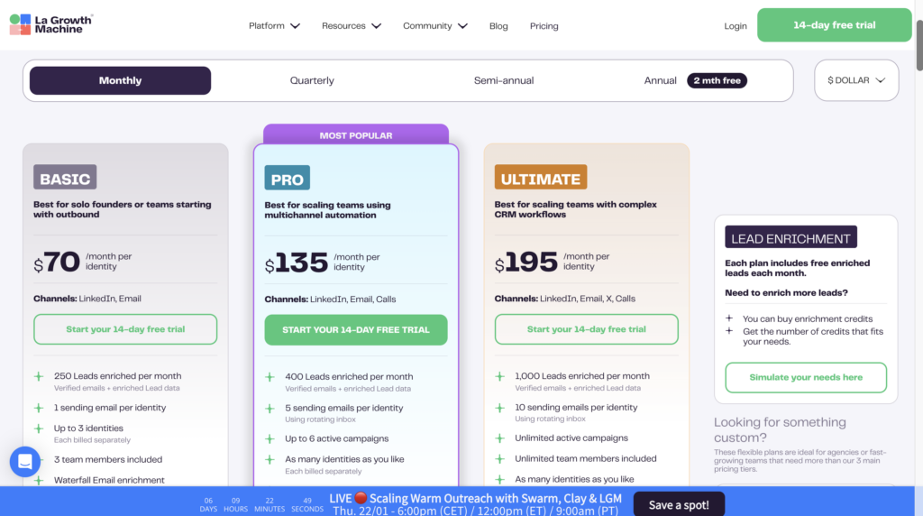
Task: Click 'Looking for something custom?' heading
Action: pos(780,430)
